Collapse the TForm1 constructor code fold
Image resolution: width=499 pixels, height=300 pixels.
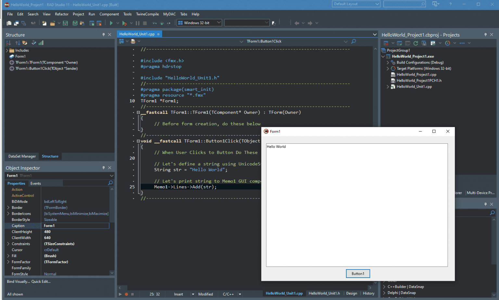click(x=138, y=113)
